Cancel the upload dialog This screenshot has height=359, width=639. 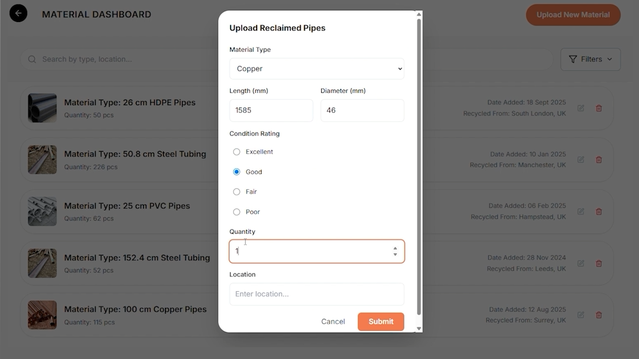point(333,321)
